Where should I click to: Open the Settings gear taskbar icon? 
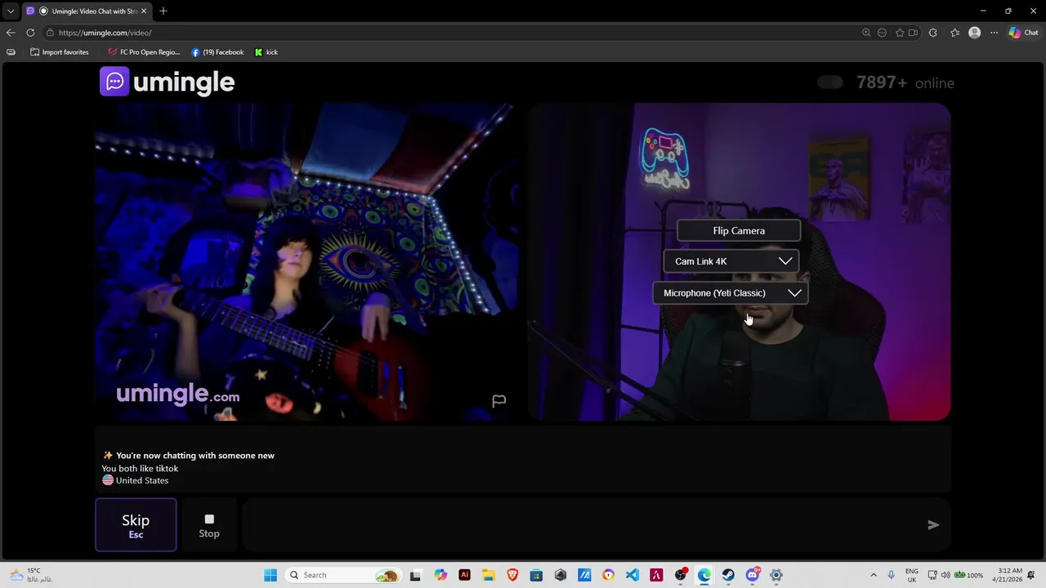776,575
